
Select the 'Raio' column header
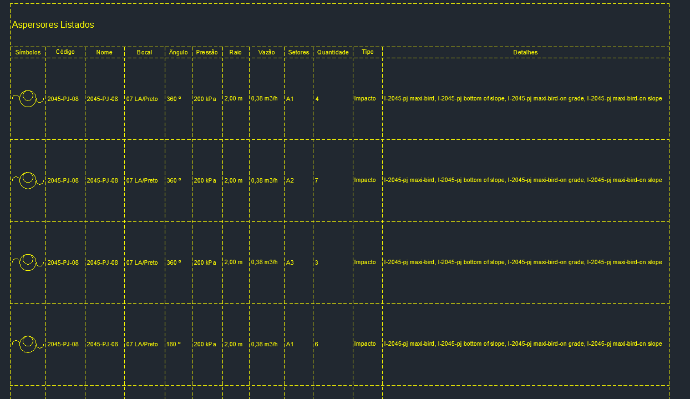tap(235, 52)
